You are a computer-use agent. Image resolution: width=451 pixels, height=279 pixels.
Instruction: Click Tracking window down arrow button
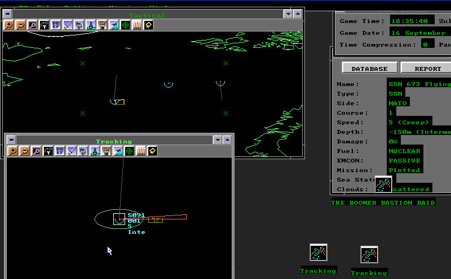[218, 140]
